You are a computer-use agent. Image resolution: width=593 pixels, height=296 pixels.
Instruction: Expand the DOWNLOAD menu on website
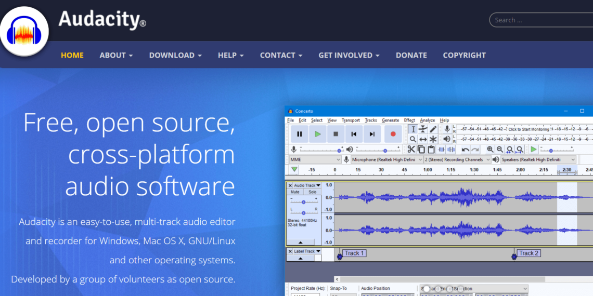point(175,55)
